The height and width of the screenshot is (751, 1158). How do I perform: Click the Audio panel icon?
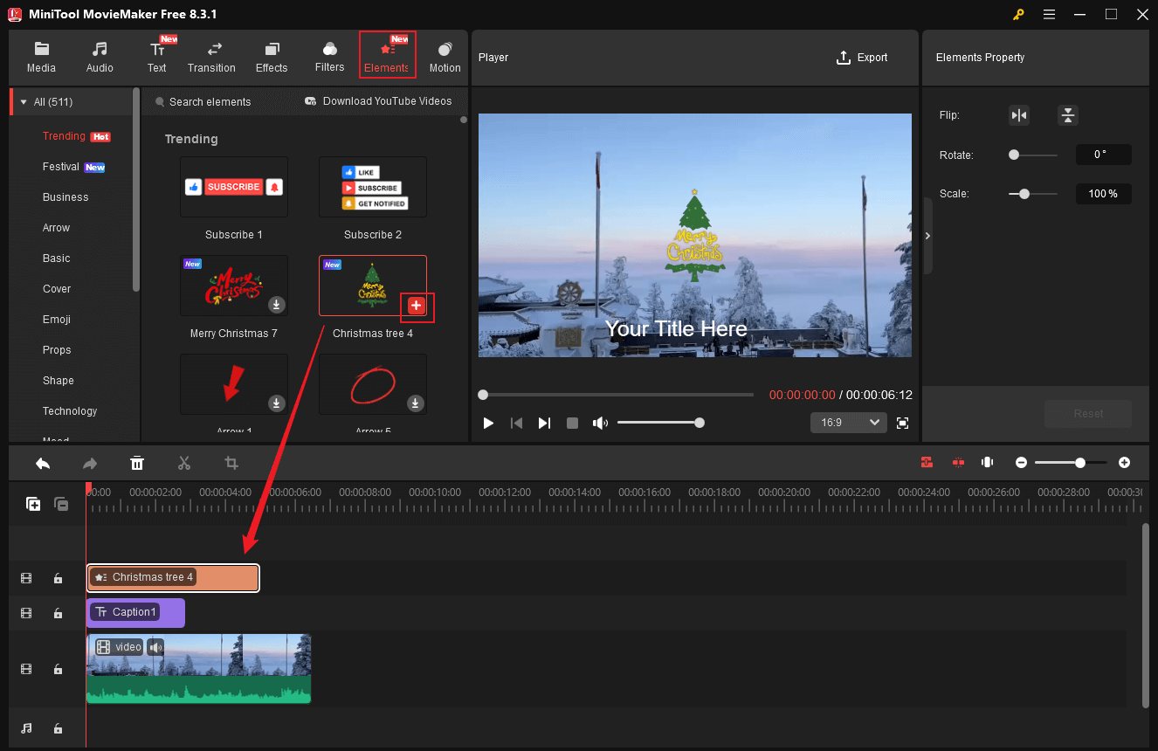pyautogui.click(x=100, y=54)
